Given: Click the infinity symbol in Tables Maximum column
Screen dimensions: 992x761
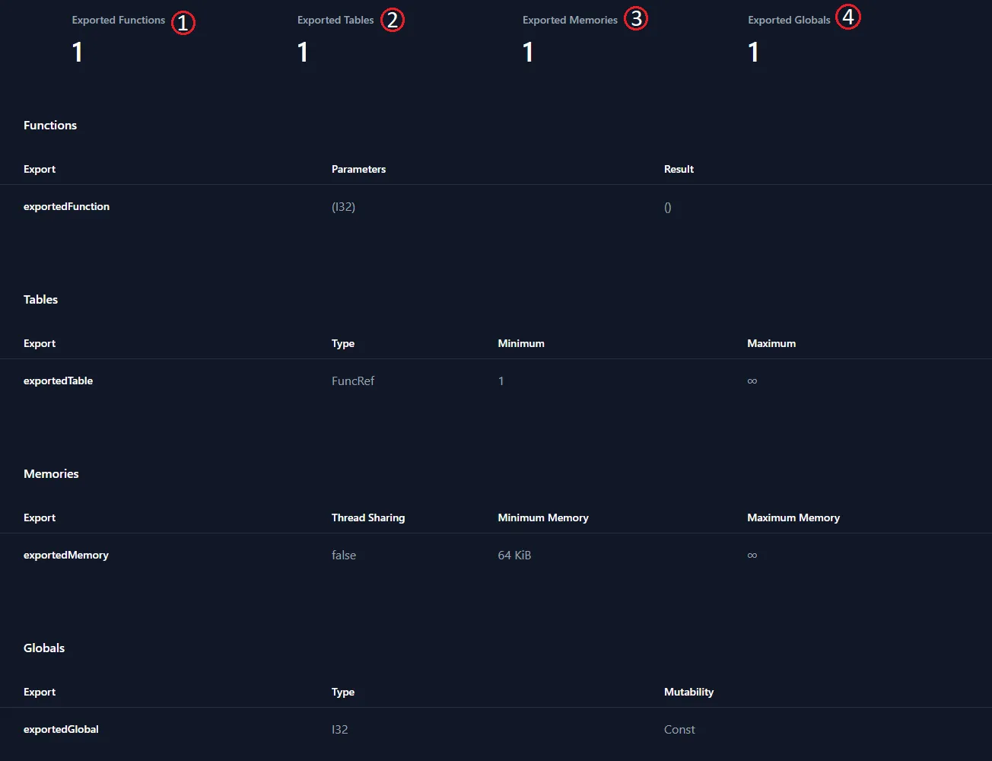Looking at the screenshot, I should pyautogui.click(x=752, y=380).
